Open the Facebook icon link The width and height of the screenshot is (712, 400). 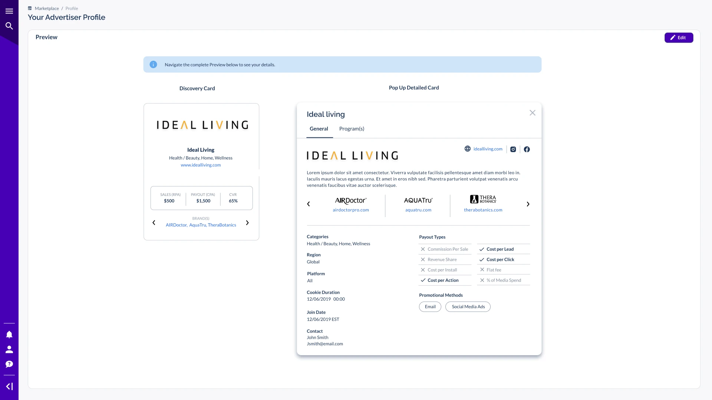tap(527, 149)
